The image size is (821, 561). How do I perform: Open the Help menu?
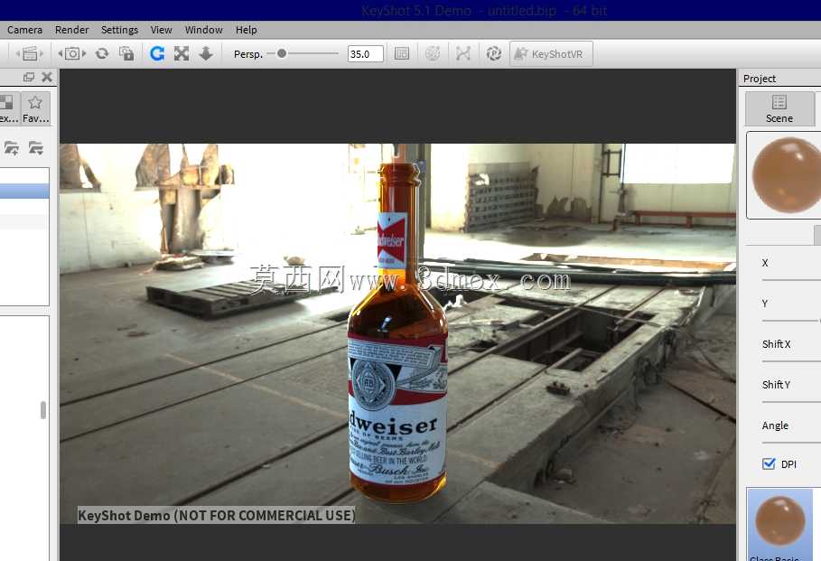[x=246, y=30]
